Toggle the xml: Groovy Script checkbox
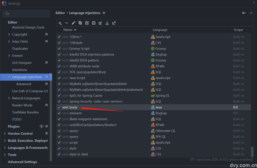Viewport: 257px width, 168px height. click(59, 49)
